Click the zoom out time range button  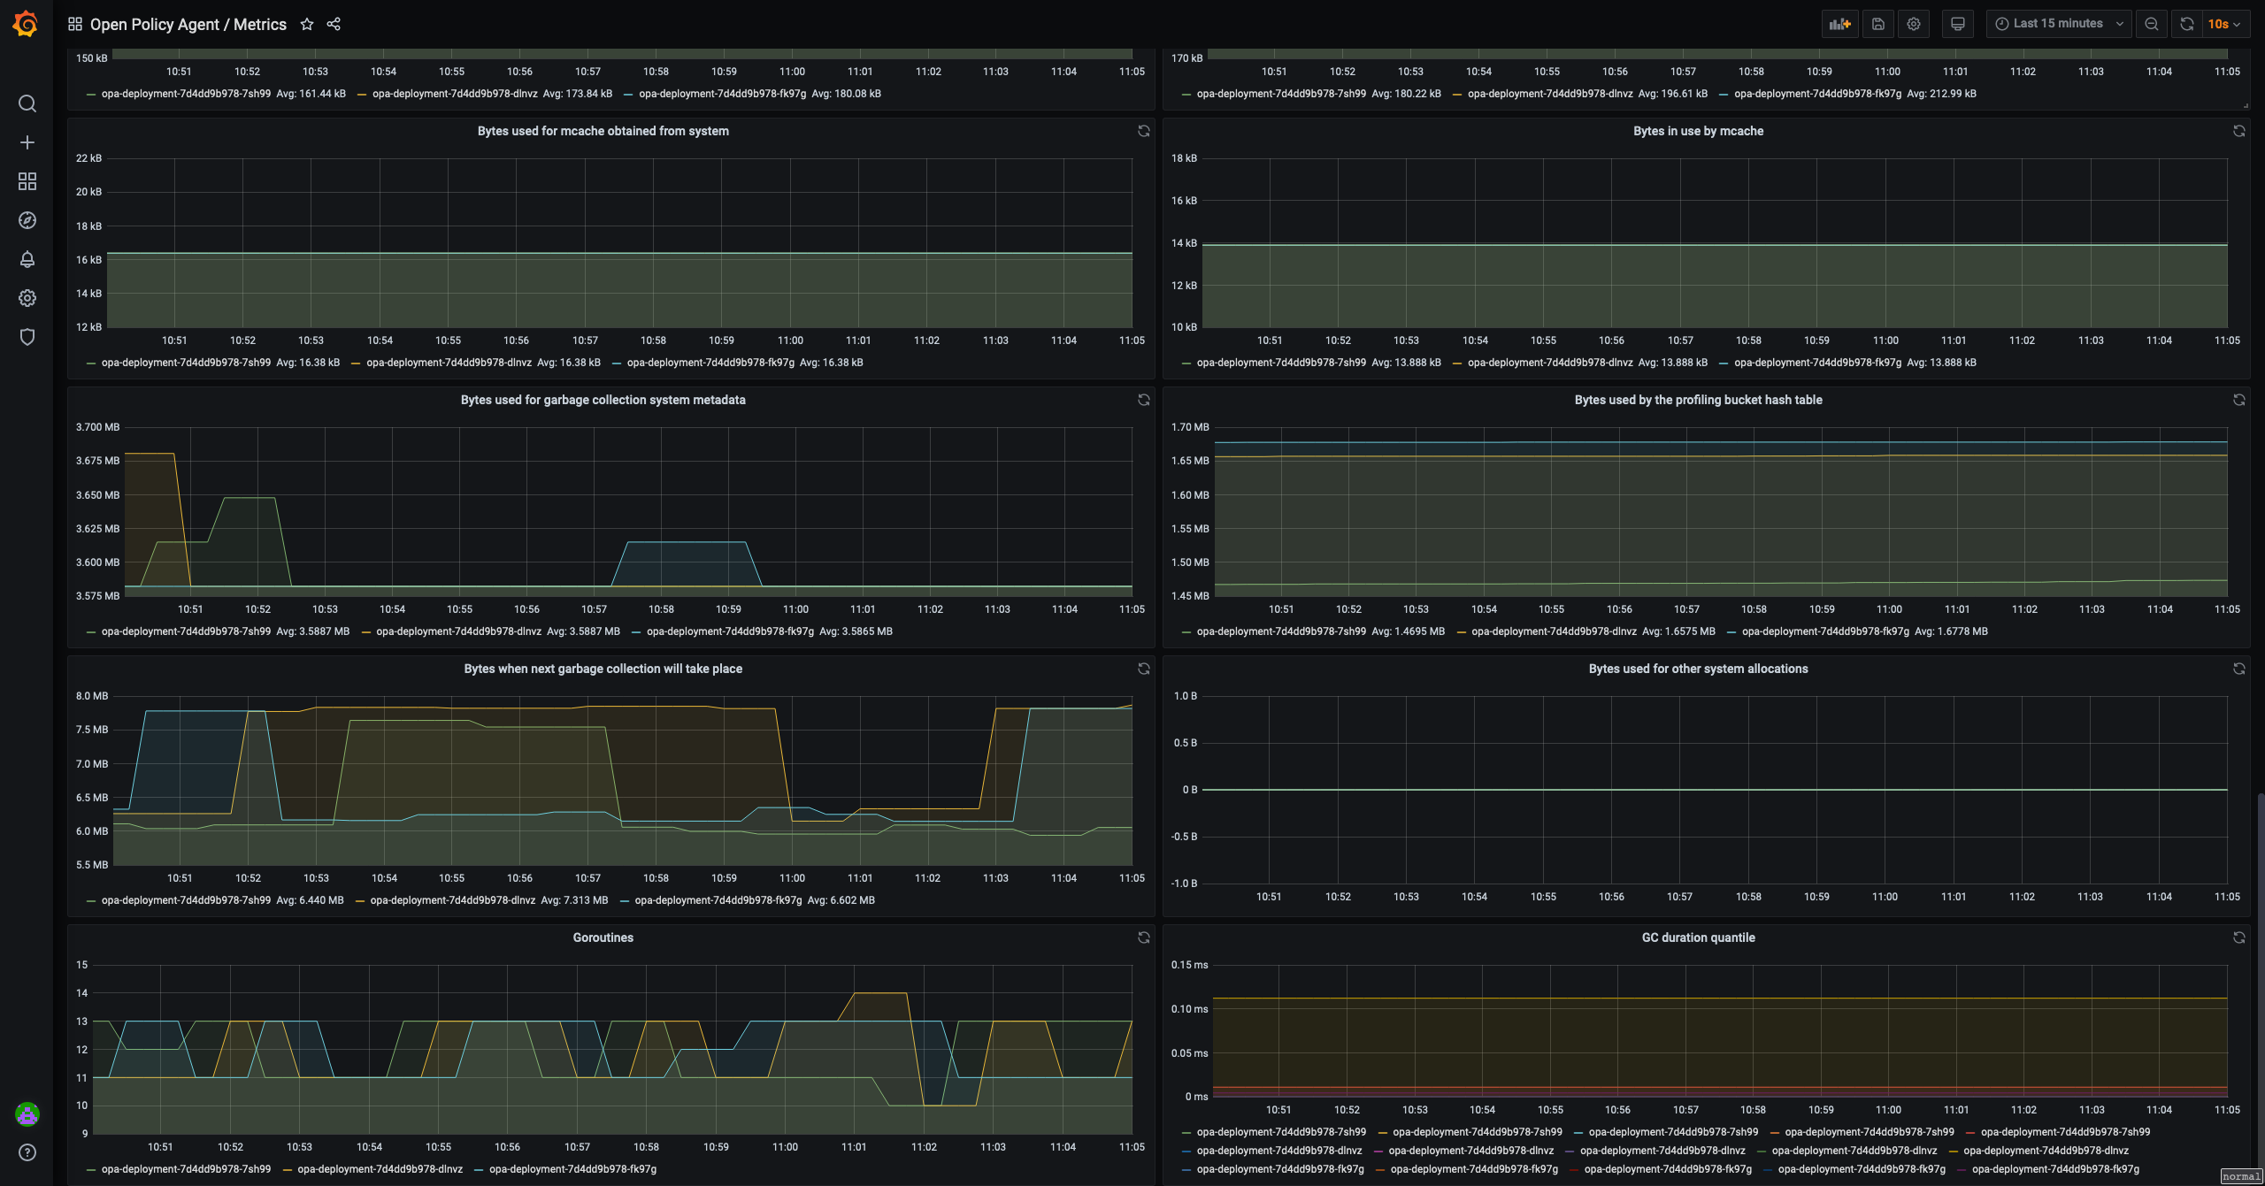[2151, 24]
